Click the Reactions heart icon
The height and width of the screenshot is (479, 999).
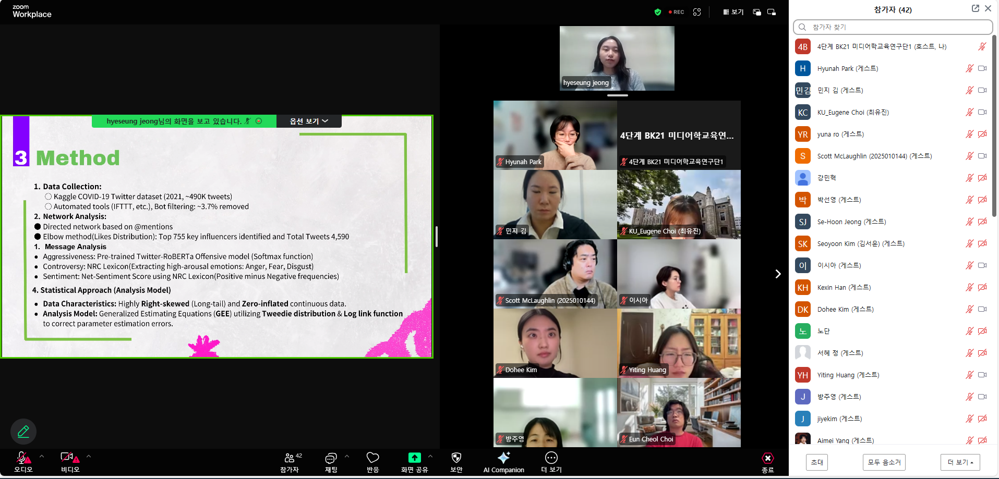372,458
